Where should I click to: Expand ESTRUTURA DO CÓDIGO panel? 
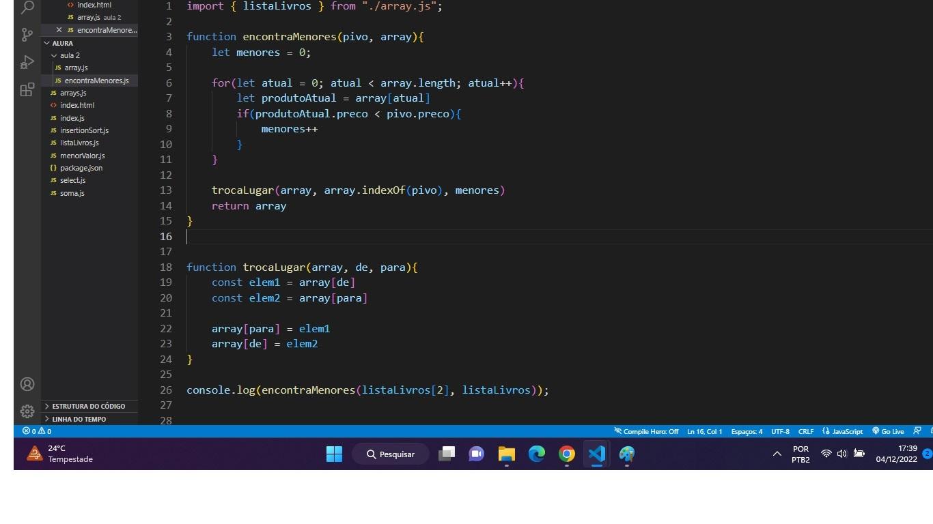coord(89,406)
